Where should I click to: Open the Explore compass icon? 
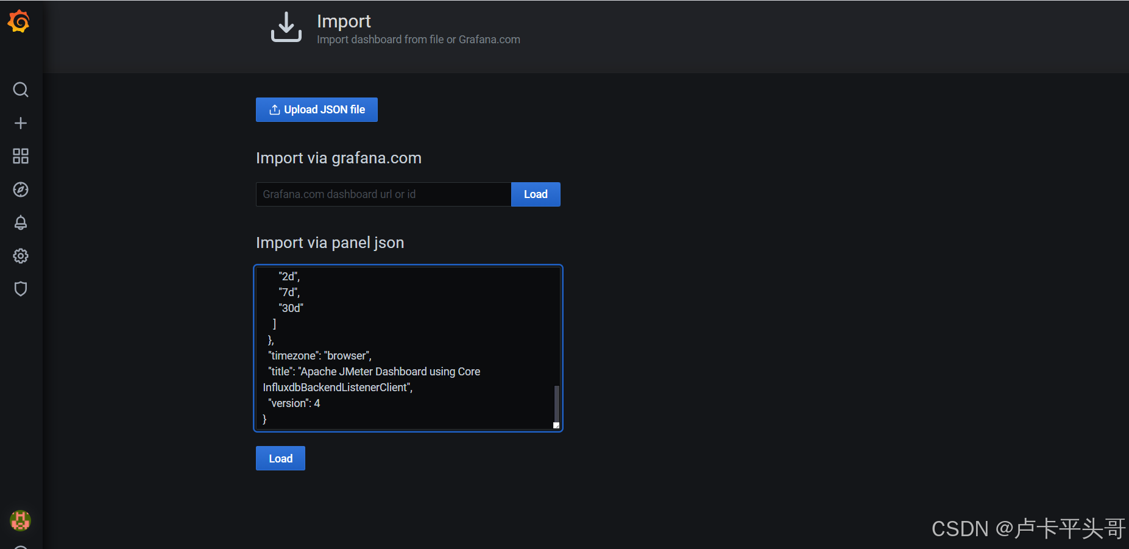(21, 189)
